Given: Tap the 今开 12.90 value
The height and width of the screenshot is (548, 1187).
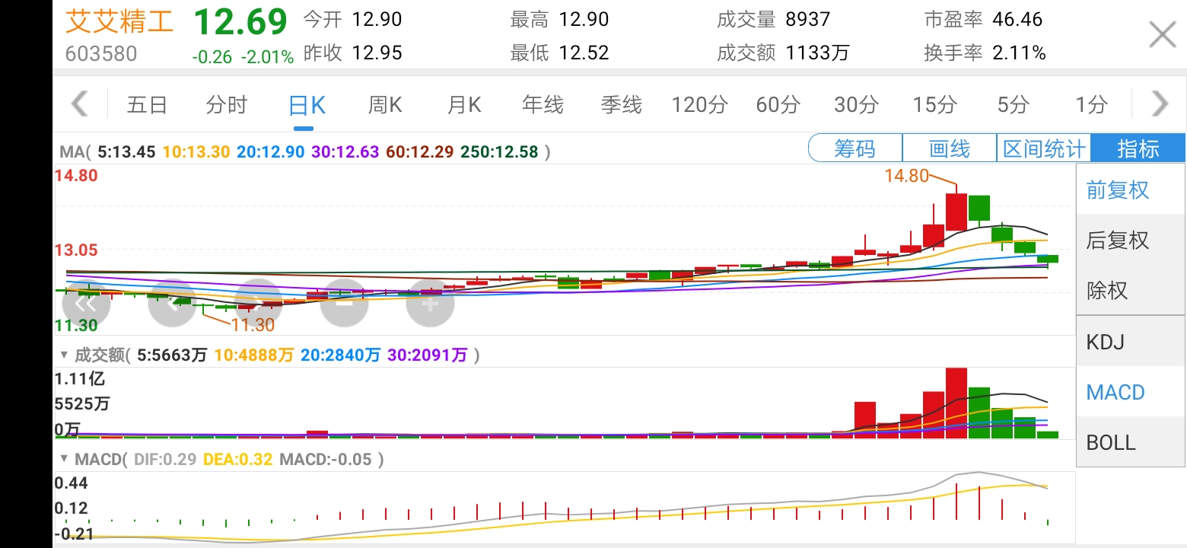Looking at the screenshot, I should point(377,19).
